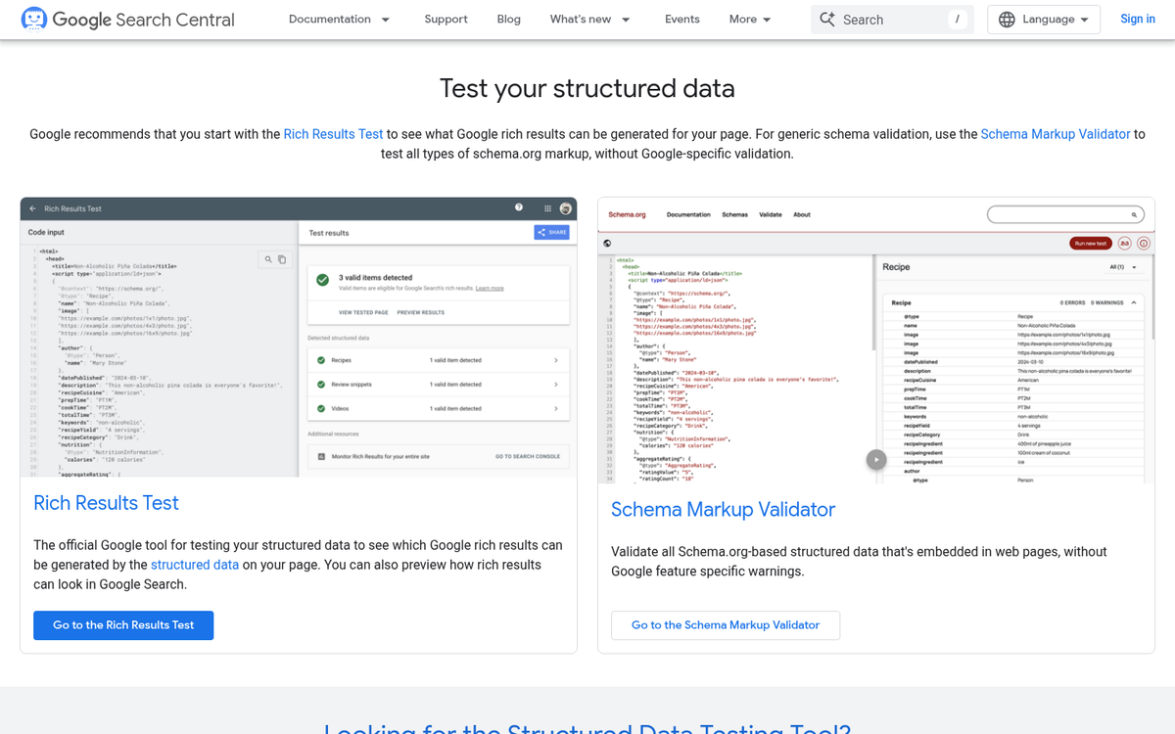
Task: Click the green check icon beside valid items
Action: pyautogui.click(x=322, y=280)
